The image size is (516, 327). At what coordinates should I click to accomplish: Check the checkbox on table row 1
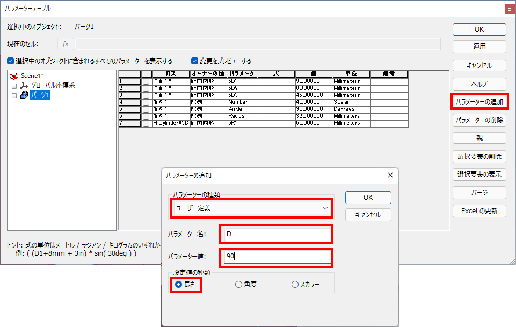pos(146,81)
